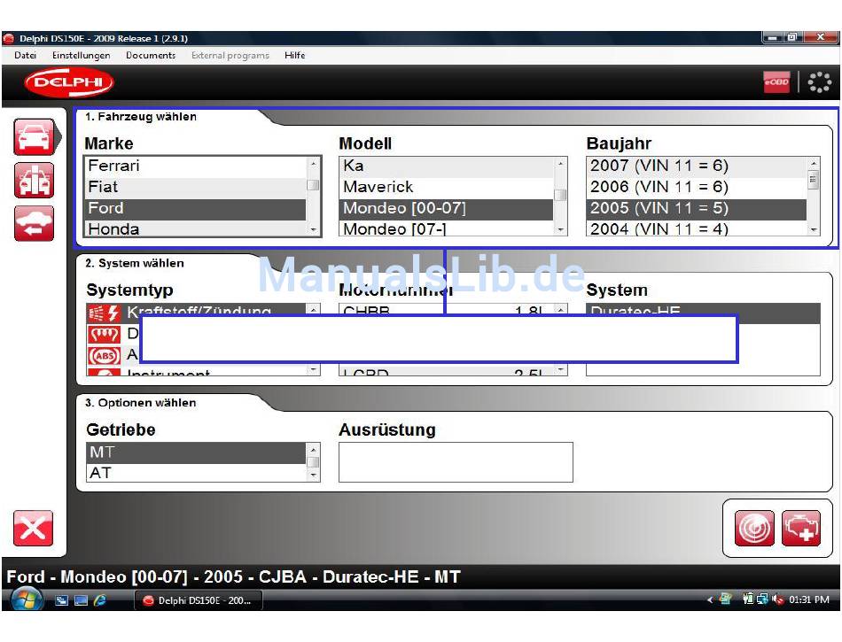
Task: Select the glow plug system type icon
Action: pos(104,334)
